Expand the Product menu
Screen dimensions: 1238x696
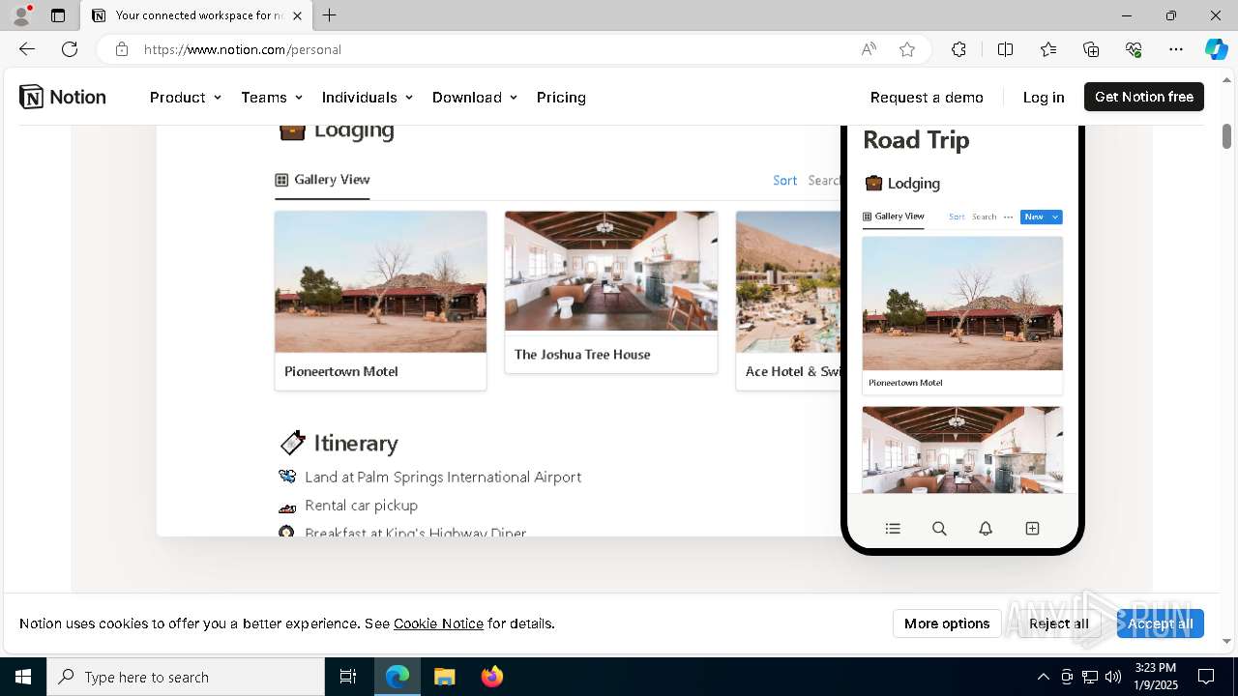186,97
